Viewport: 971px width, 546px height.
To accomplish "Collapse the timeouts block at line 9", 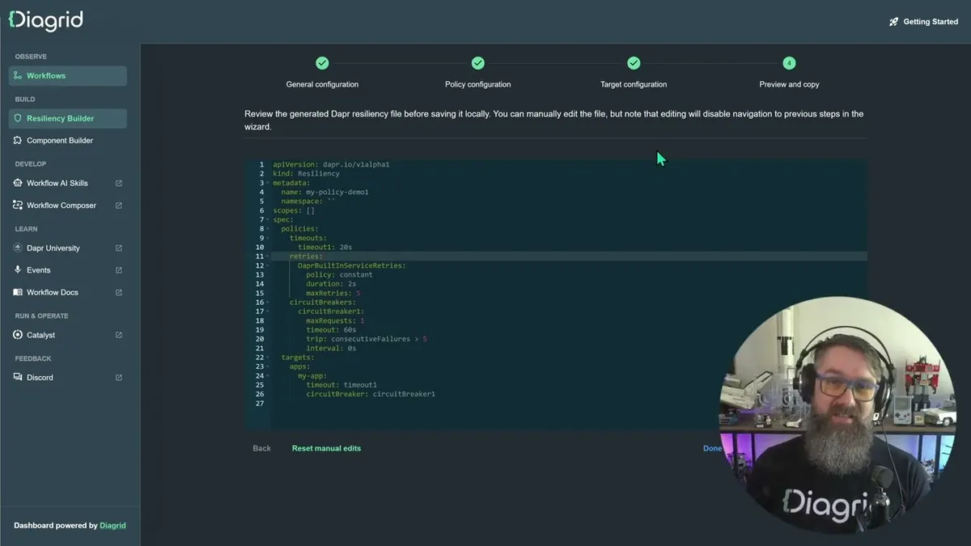I will [268, 238].
